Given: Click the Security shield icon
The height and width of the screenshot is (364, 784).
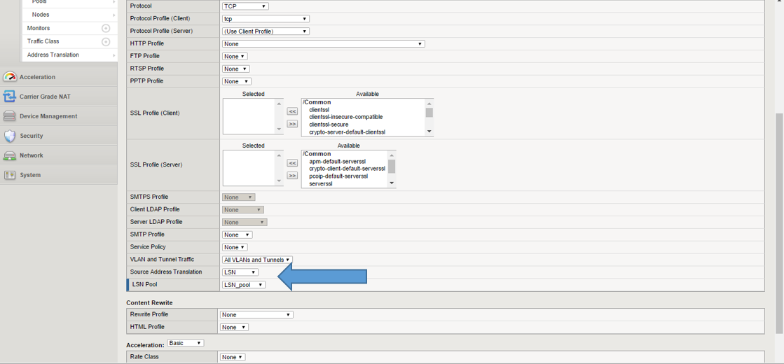Looking at the screenshot, I should pos(10,136).
